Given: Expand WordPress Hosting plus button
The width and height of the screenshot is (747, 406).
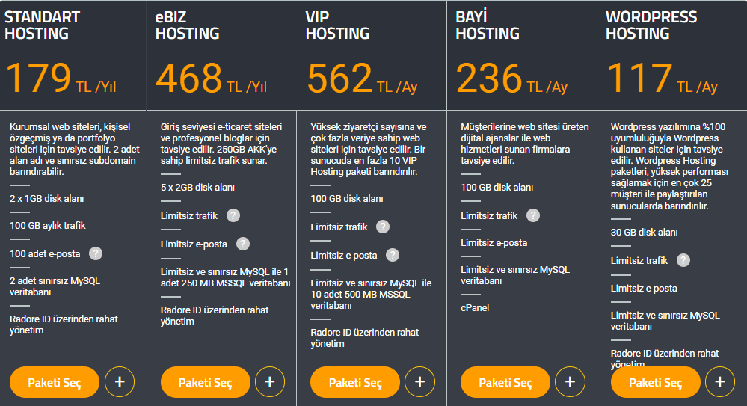Looking at the screenshot, I should coord(720,381).
